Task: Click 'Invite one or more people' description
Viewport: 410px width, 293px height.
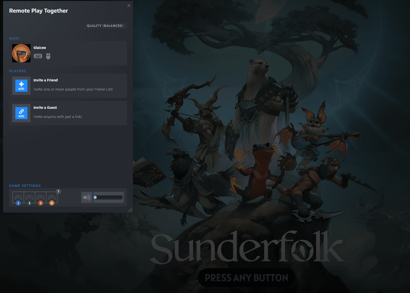Action: tap(73, 89)
